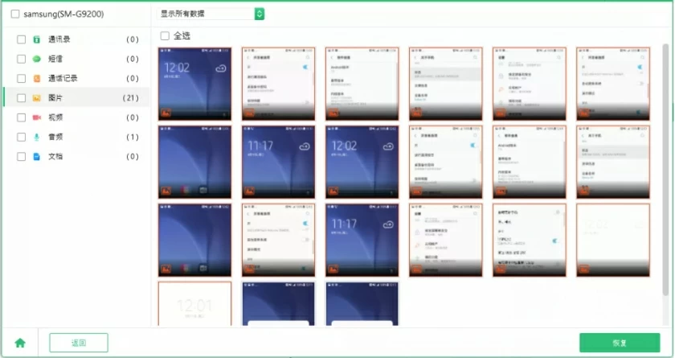Click the blue documents (文档) icon
This screenshot has width=675, height=358.
click(x=36, y=157)
